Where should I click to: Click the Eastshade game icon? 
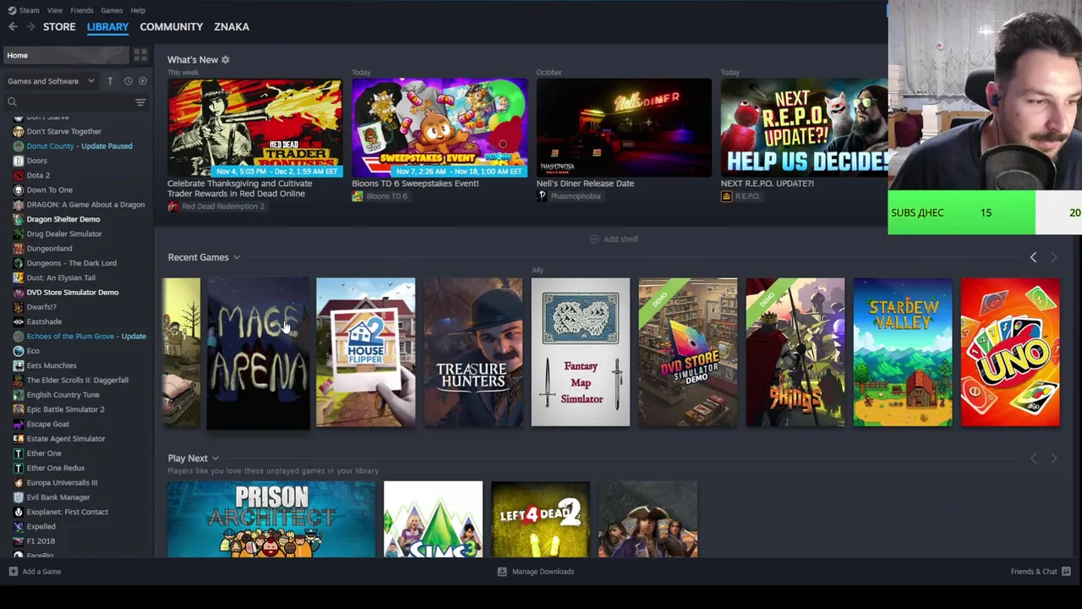point(19,321)
